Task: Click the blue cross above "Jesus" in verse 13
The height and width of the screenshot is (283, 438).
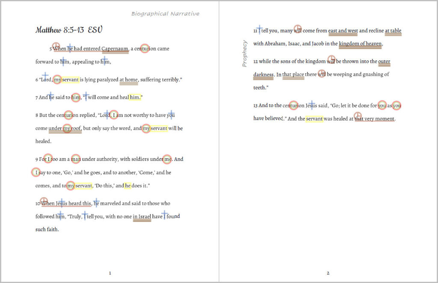Action: pos(312,105)
